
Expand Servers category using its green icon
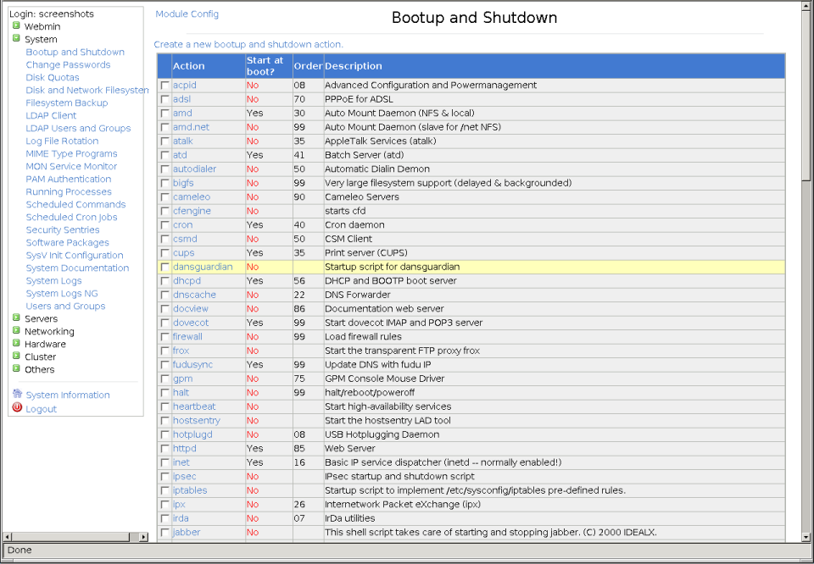pos(16,318)
